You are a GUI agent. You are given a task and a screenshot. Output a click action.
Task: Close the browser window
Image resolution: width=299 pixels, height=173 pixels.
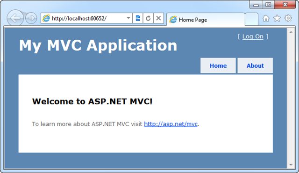pos(285,5)
